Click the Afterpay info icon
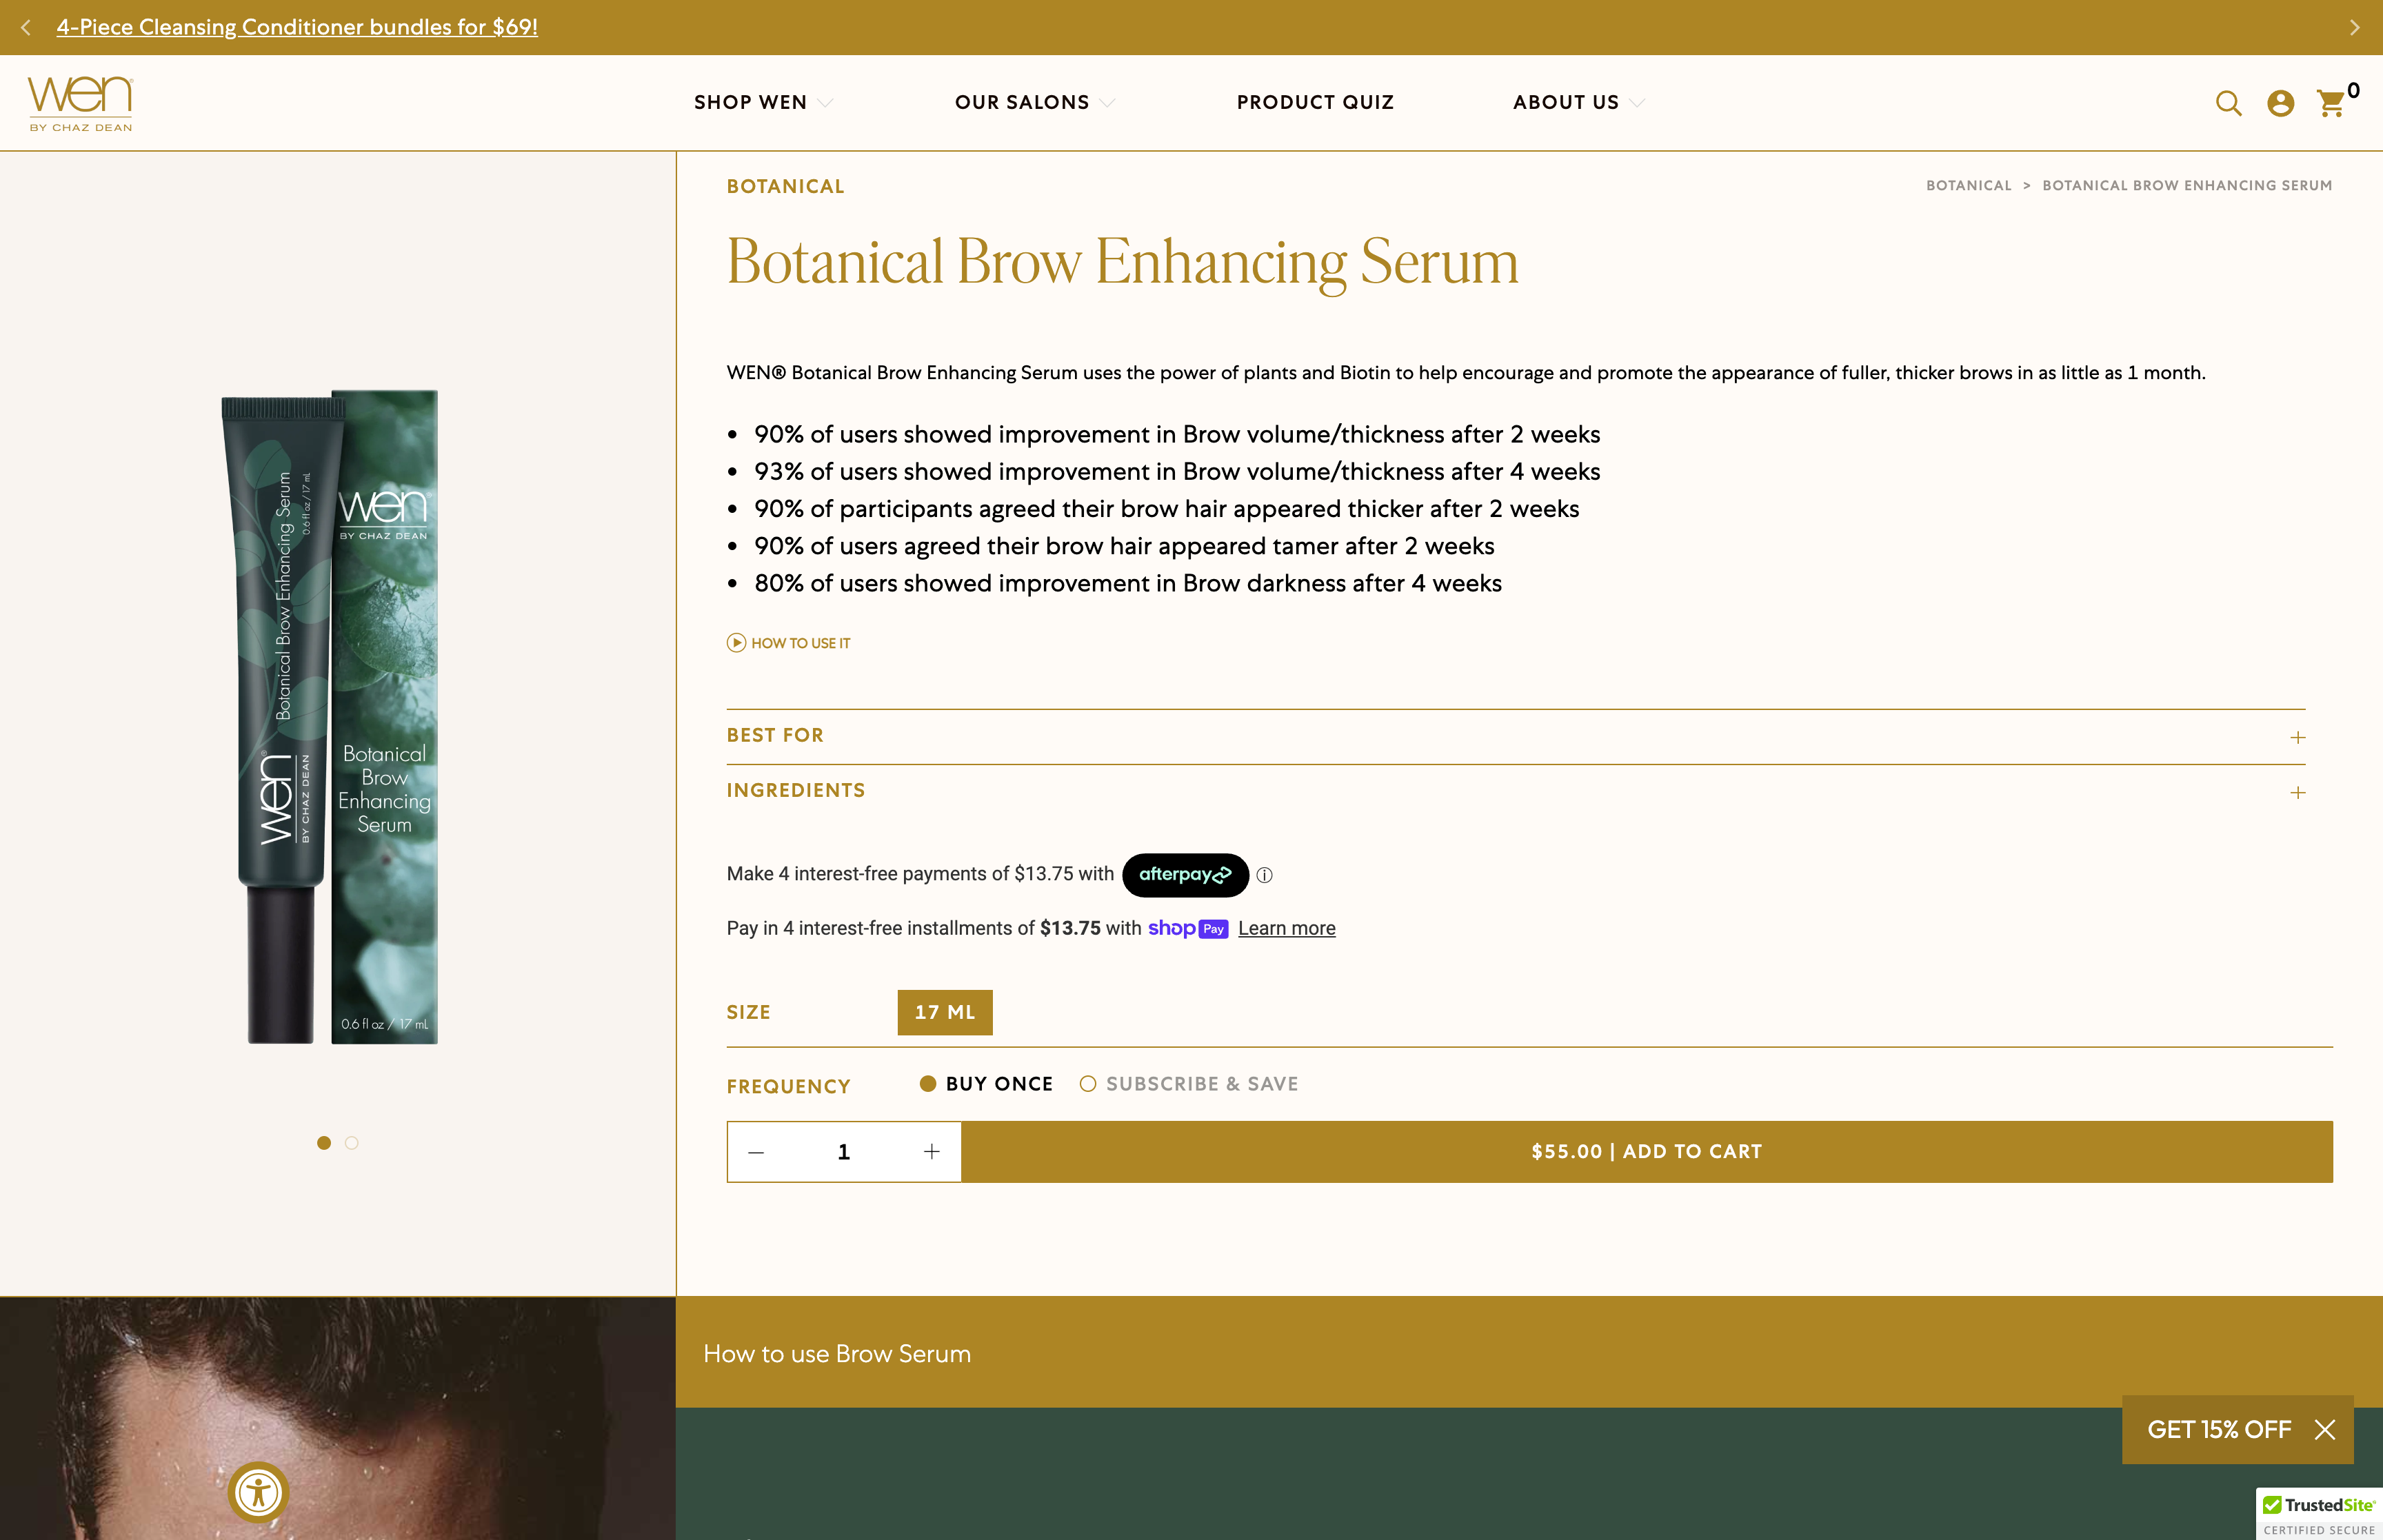Screen dimensions: 2383x1540 coord(1264,875)
